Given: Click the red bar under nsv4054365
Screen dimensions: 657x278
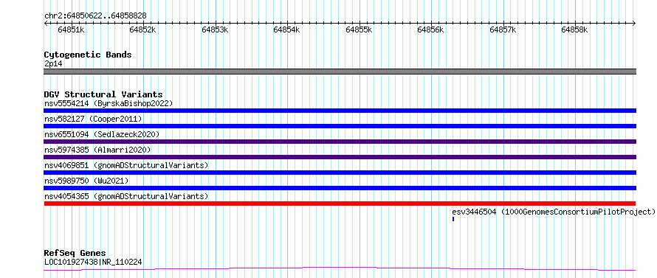Looking at the screenshot, I should (340, 204).
